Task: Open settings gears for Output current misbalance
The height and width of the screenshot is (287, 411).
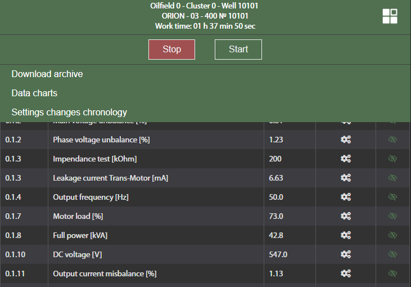Action: [346, 273]
